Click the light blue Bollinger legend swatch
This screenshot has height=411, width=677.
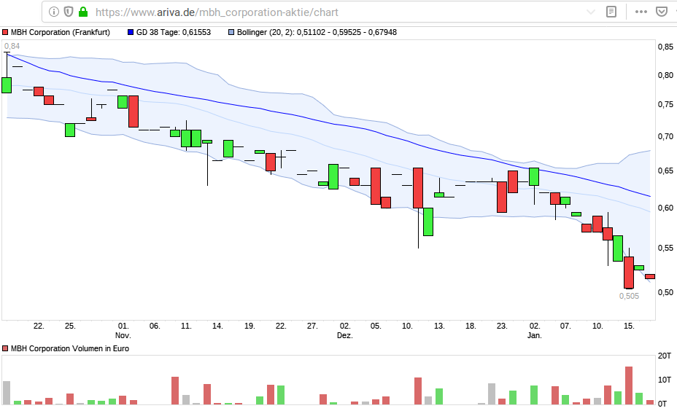231,33
